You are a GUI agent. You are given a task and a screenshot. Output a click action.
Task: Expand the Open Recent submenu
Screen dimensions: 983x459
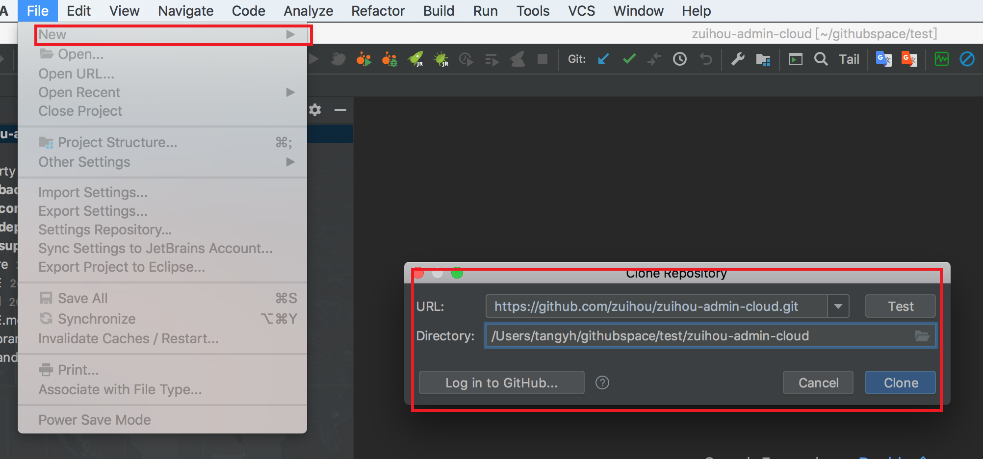click(x=162, y=92)
